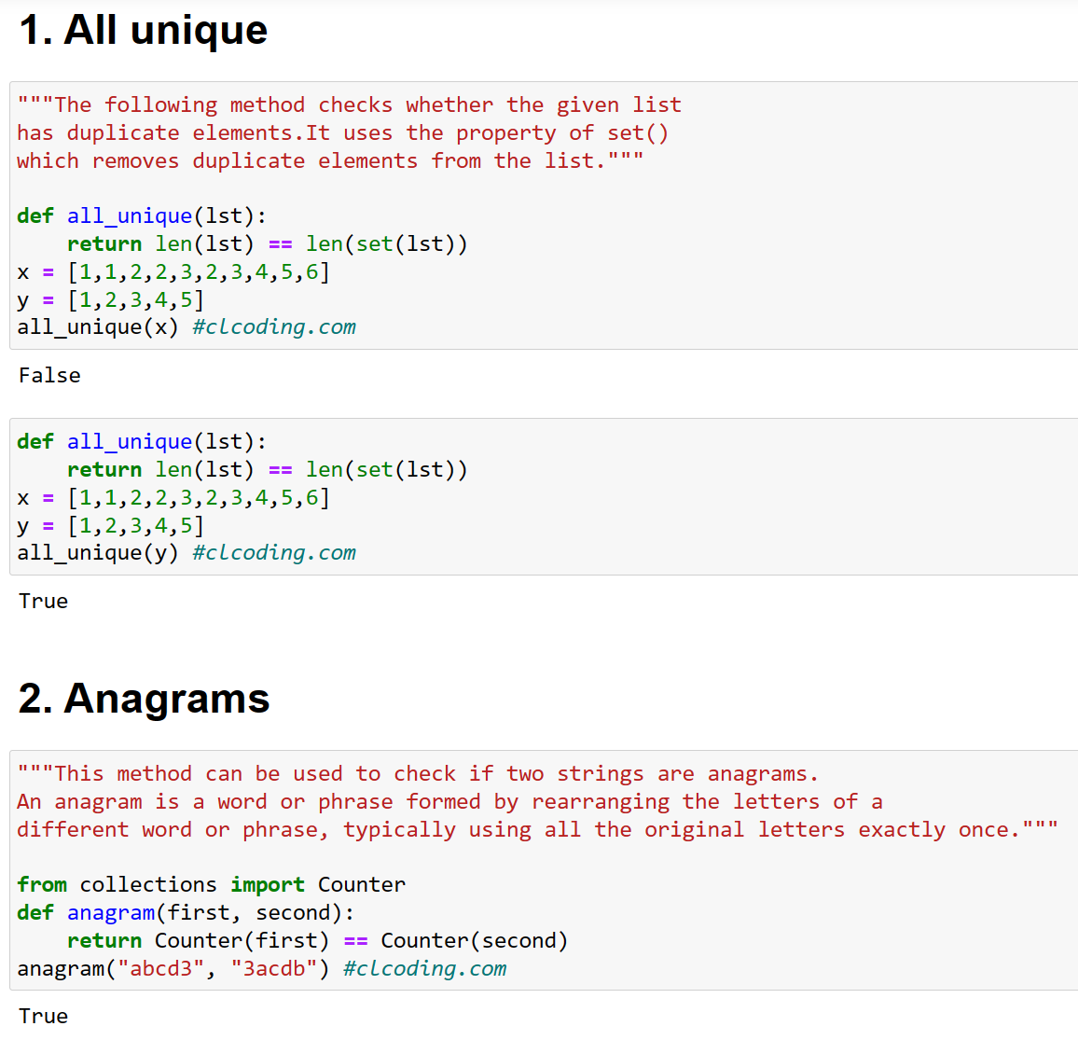The image size is (1078, 1040).
Task: Click the '2. Anagrams' heading
Action: (144, 698)
